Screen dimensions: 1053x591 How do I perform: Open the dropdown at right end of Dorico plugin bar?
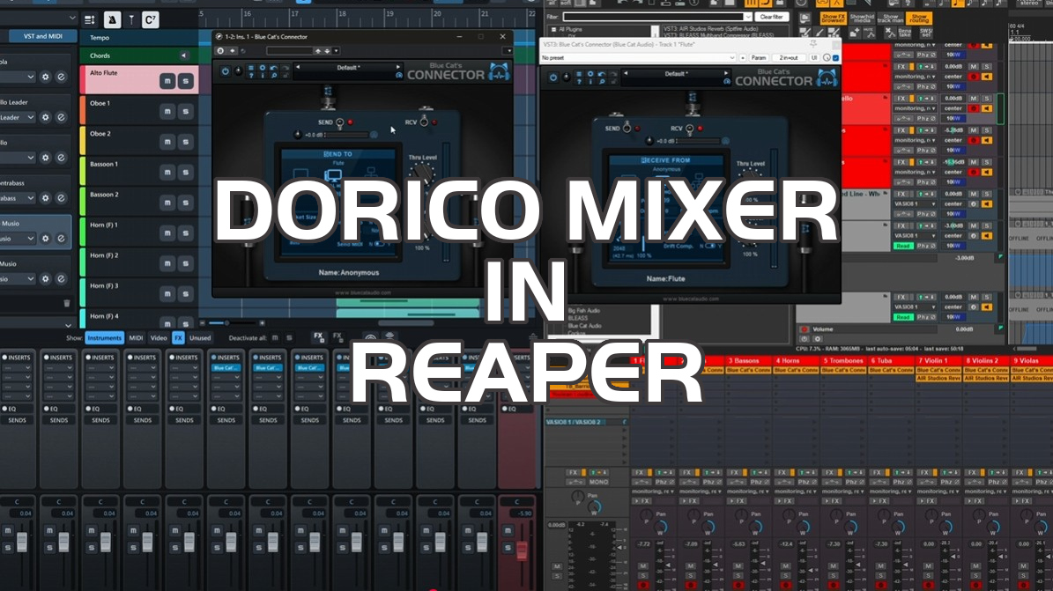(x=508, y=51)
